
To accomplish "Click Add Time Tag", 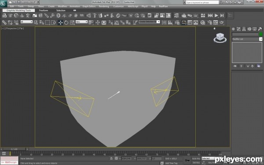I will pyautogui.click(x=171, y=163).
